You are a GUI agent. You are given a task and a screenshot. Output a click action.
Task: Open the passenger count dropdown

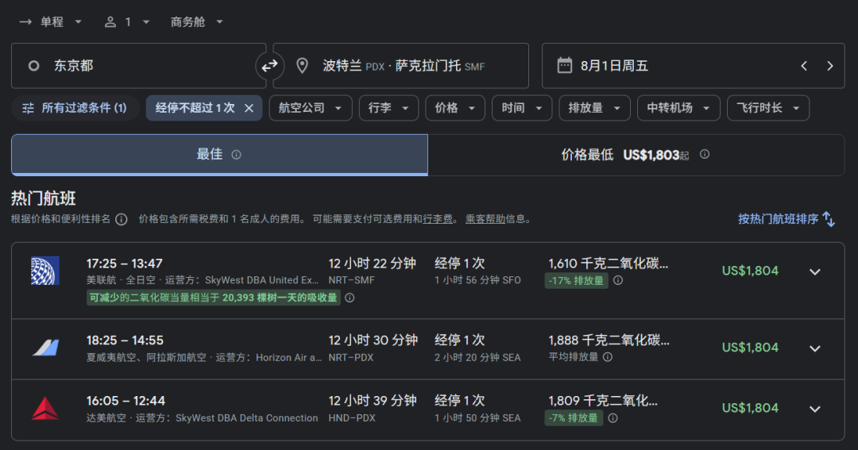tap(127, 22)
